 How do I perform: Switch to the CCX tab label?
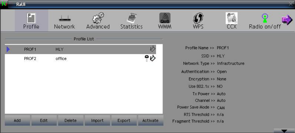232,27
